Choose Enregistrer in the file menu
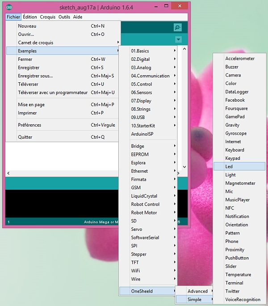This screenshot has height=306, width=268. pos(63,68)
